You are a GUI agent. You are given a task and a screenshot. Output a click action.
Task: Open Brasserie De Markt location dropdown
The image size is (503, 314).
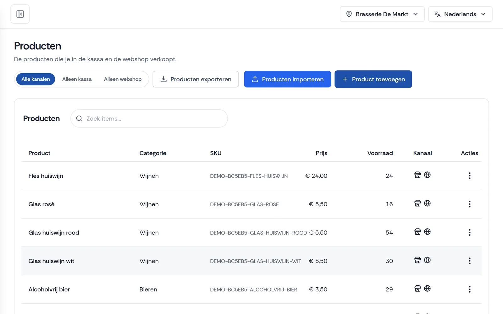382,14
